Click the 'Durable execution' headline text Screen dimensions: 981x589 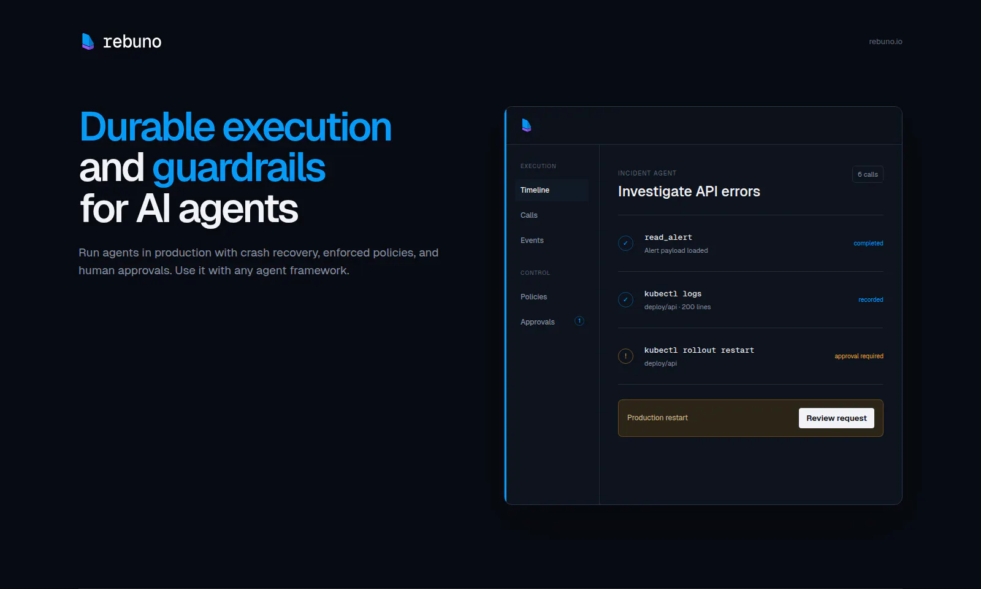point(235,127)
